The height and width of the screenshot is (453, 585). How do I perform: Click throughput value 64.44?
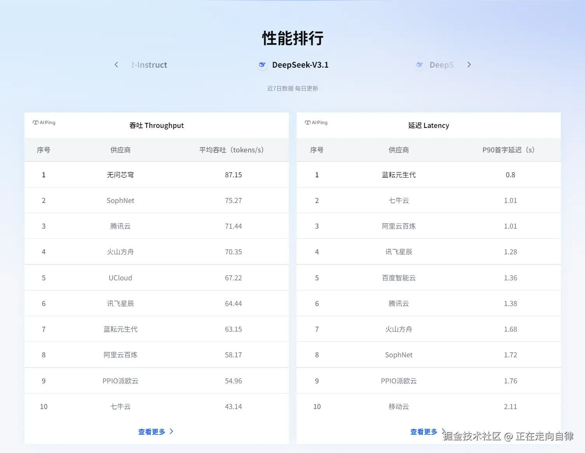(x=233, y=304)
